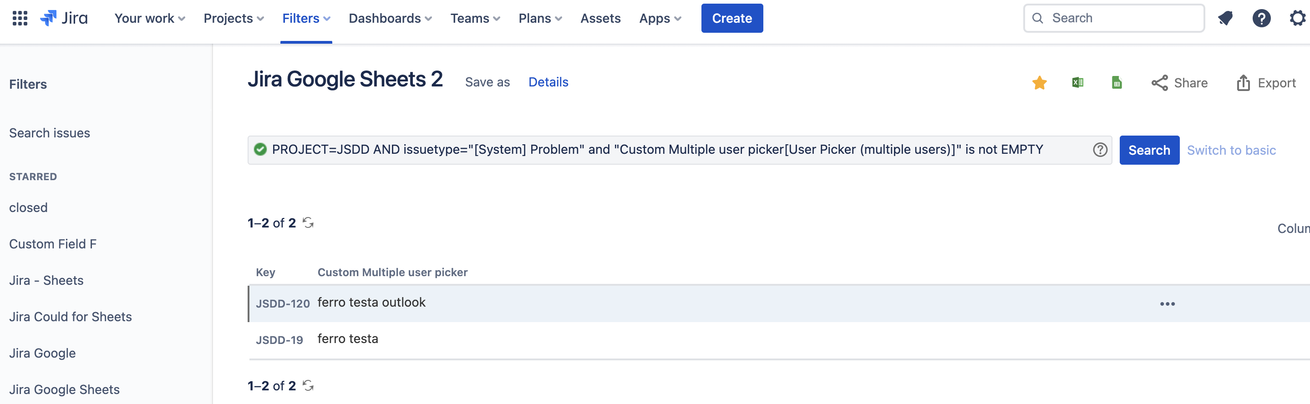Click into the JQL query field
The height and width of the screenshot is (404, 1310).
click(x=679, y=150)
